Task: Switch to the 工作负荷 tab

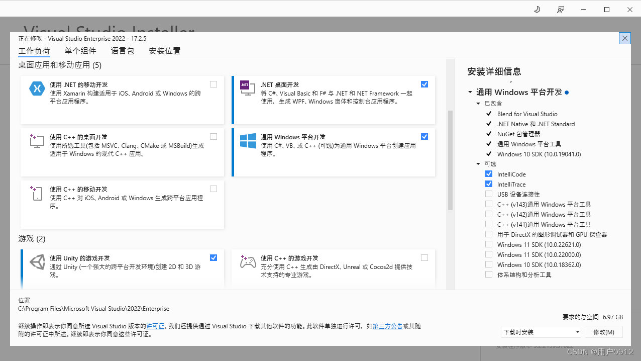Action: (x=34, y=51)
